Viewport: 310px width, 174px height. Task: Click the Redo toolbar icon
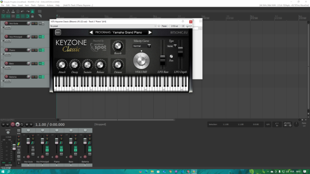click(28, 12)
